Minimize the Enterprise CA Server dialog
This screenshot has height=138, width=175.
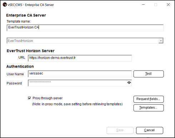(x=143, y=5)
